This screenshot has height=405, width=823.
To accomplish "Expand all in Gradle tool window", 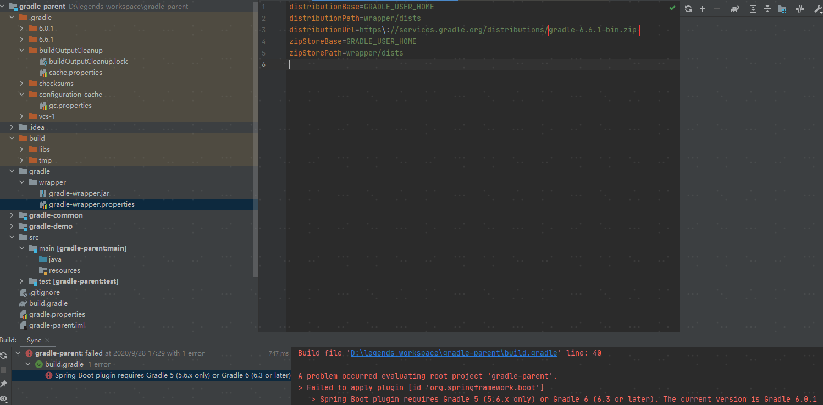I will [x=753, y=9].
